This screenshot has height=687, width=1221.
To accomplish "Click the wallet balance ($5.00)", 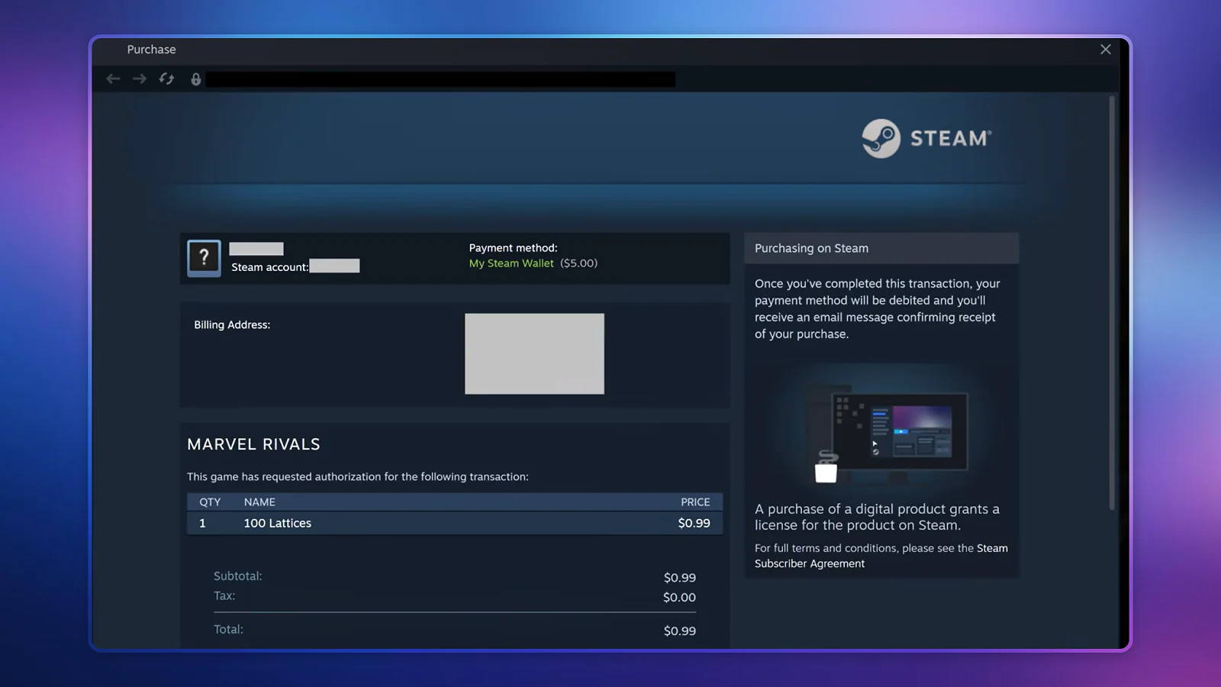I will pos(578,263).
